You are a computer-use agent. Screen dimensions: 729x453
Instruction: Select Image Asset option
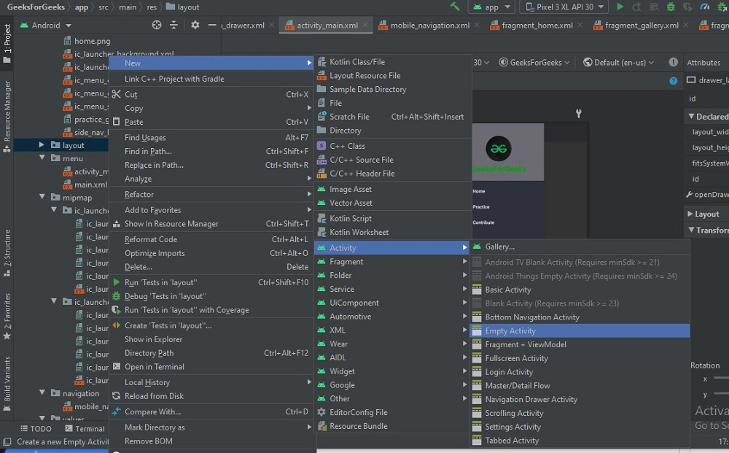pos(393,189)
